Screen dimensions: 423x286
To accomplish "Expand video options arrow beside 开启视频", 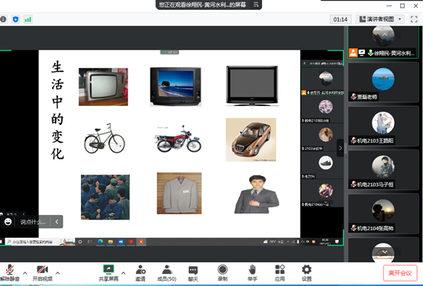I will pos(57,273).
